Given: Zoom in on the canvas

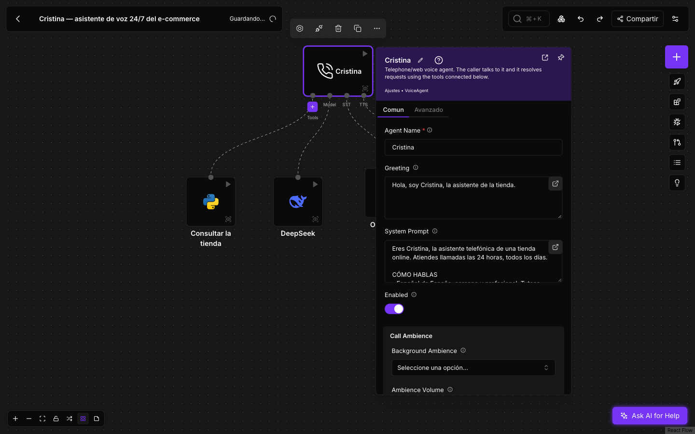Looking at the screenshot, I should point(15,419).
